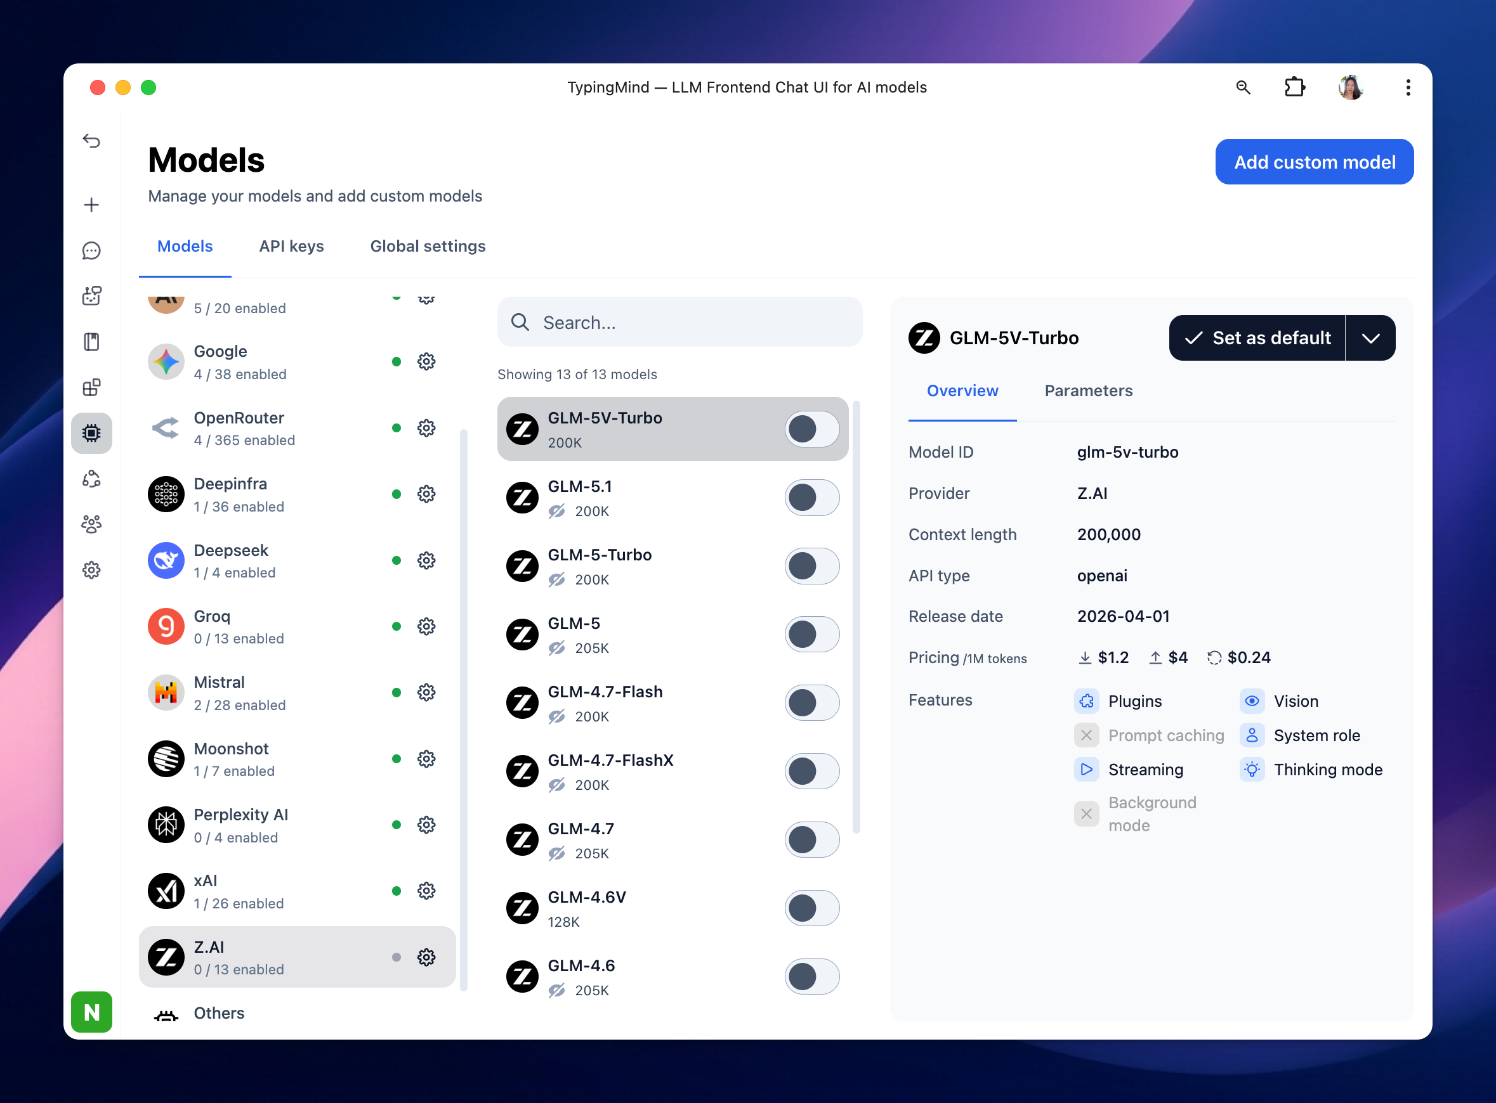The width and height of the screenshot is (1496, 1103).
Task: Open Groq provider settings gear
Action: click(x=426, y=626)
